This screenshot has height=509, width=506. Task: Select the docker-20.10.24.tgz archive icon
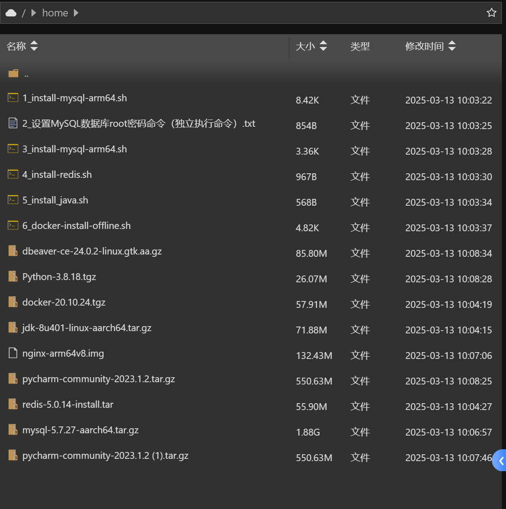[x=13, y=302]
